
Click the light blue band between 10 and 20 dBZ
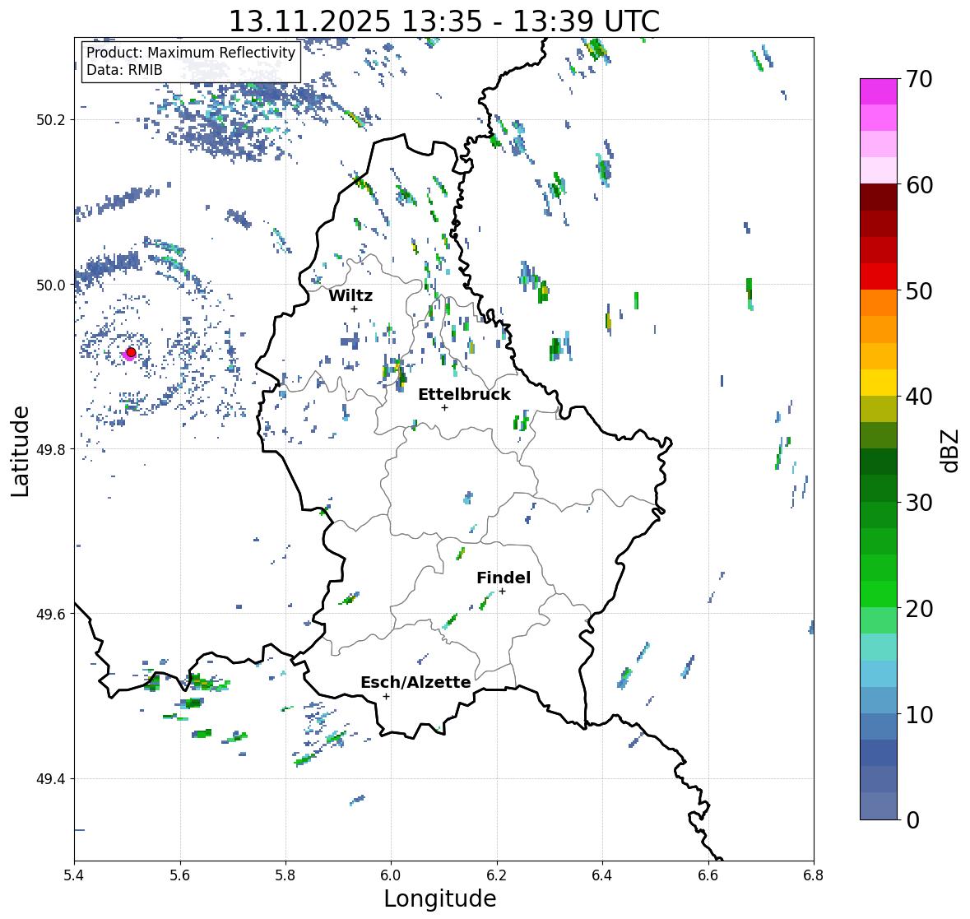pos(879,674)
